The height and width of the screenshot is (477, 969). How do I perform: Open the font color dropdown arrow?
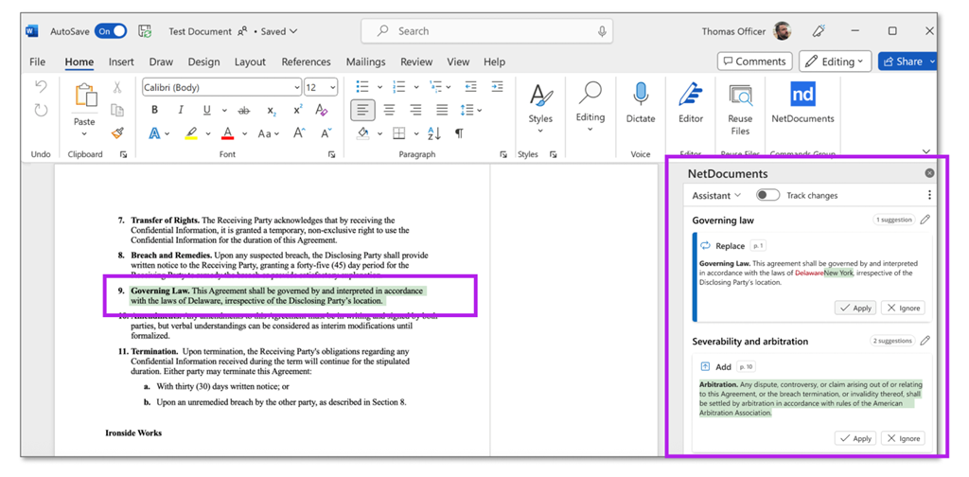point(245,133)
